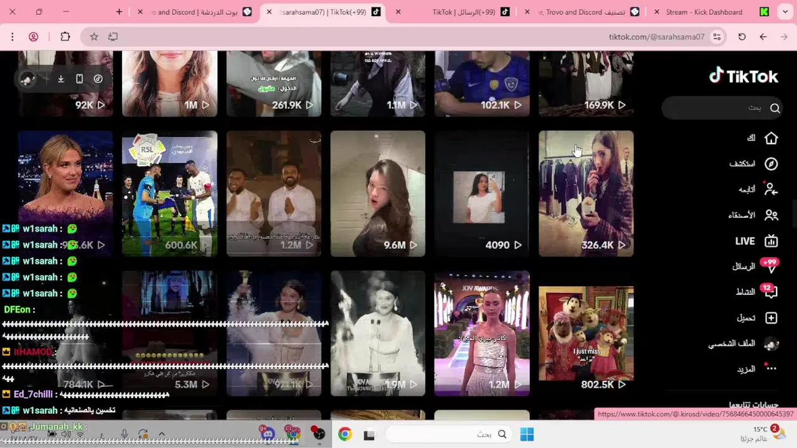
Task: Open the LIVE tv icon in sidebar
Action: click(771, 241)
